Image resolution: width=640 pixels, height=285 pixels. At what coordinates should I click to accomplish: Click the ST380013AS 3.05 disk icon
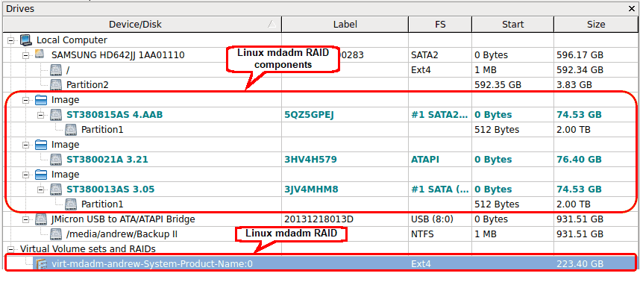click(x=56, y=189)
